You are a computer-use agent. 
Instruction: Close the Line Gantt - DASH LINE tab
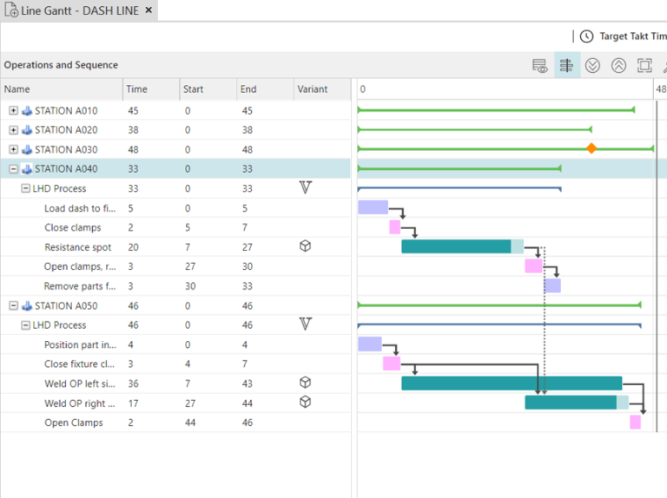point(149,10)
